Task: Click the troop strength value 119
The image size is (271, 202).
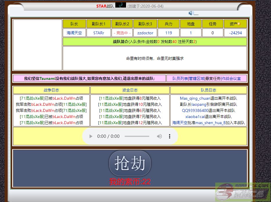Action: [168, 33]
